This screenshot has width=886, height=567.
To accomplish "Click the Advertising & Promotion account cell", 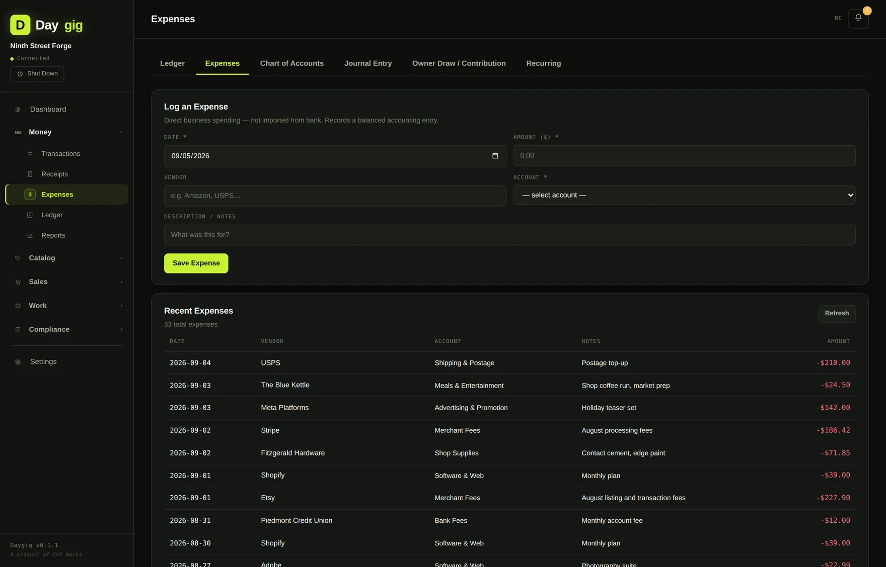I will coord(471,408).
